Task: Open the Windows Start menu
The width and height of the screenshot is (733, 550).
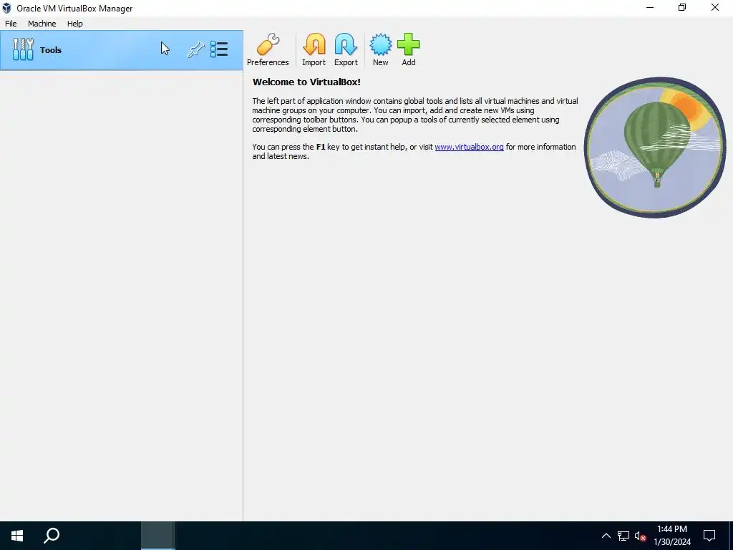Action: (x=17, y=536)
